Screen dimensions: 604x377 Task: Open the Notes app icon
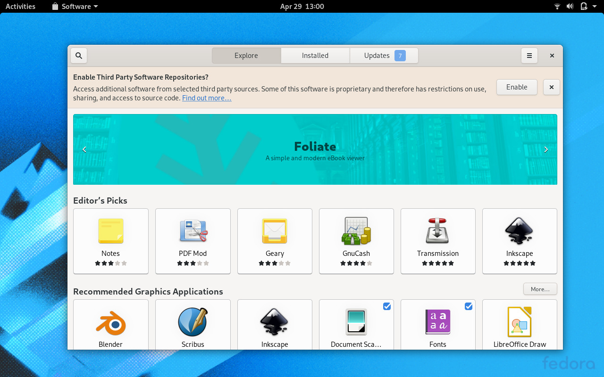(111, 231)
